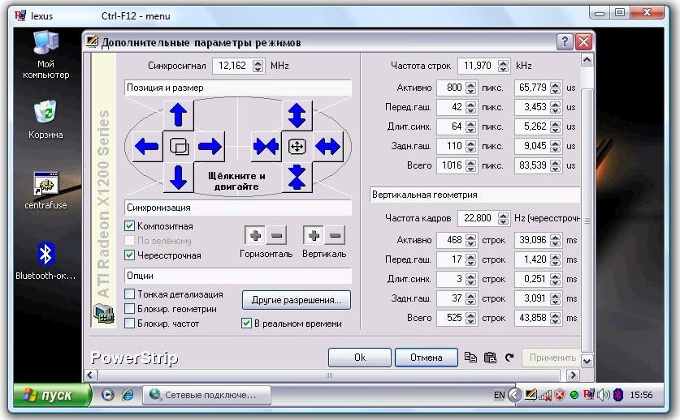This screenshot has width=680, height=420.
Task: Click the copy timings to clipboard icon
Action: click(x=470, y=357)
